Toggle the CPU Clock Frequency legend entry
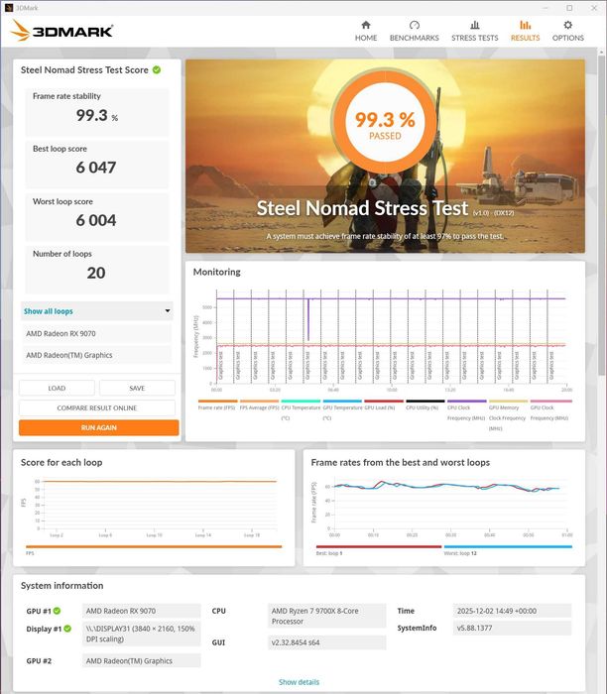 click(466, 412)
